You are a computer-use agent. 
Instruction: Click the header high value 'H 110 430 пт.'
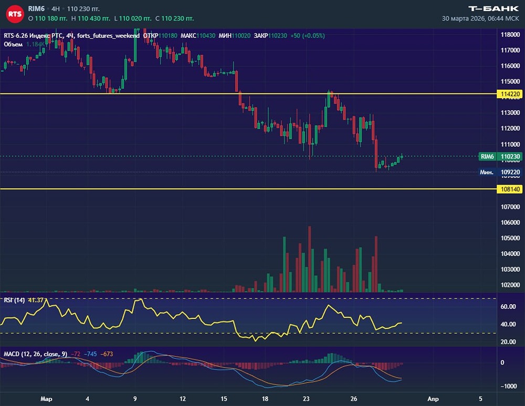click(91, 18)
